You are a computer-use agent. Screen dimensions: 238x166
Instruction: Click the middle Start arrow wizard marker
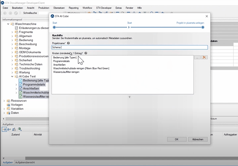tap(129, 27)
